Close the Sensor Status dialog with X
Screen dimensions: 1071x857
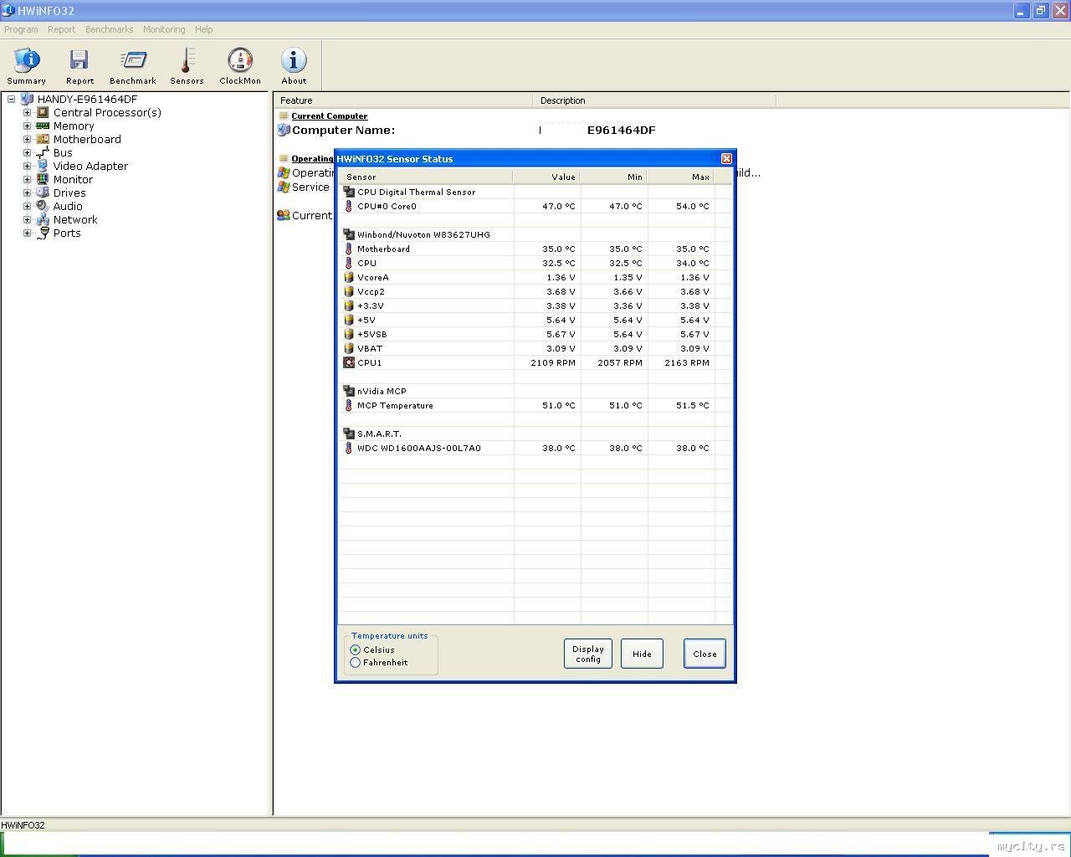pyautogui.click(x=726, y=158)
